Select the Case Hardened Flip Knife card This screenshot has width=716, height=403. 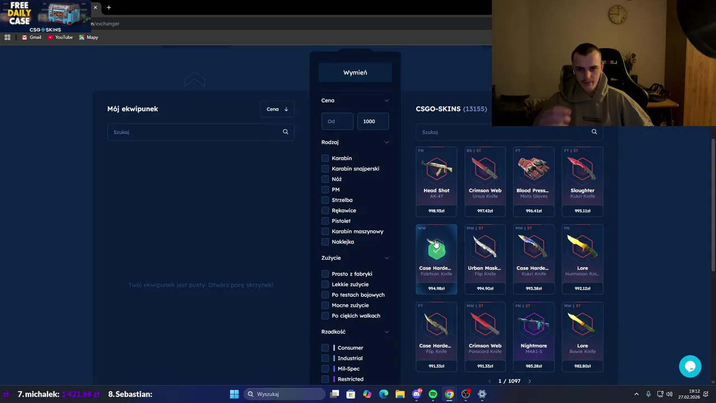(x=436, y=337)
